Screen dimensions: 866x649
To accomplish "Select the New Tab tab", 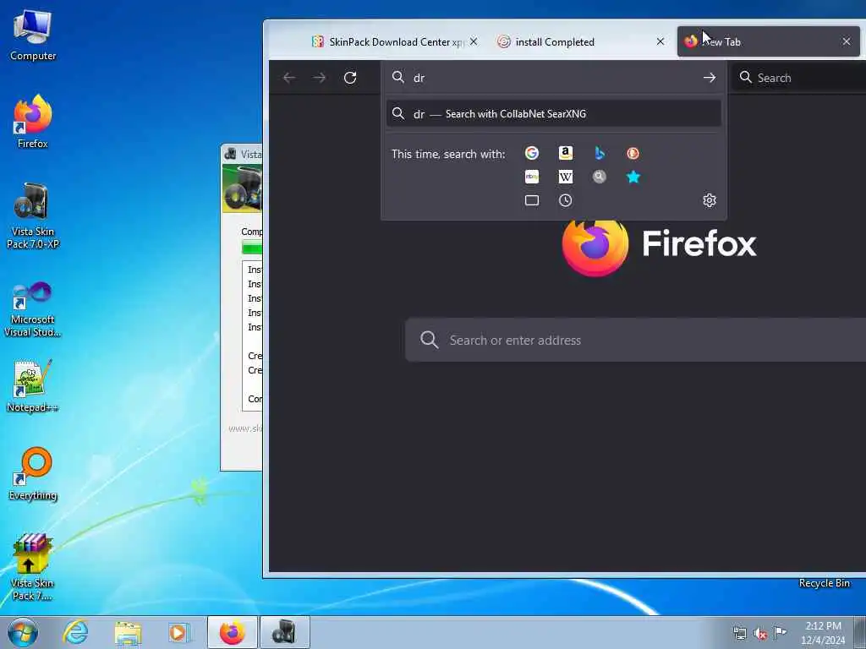I will click(768, 42).
